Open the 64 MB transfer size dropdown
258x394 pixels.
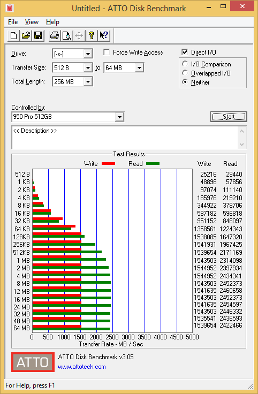[139, 68]
